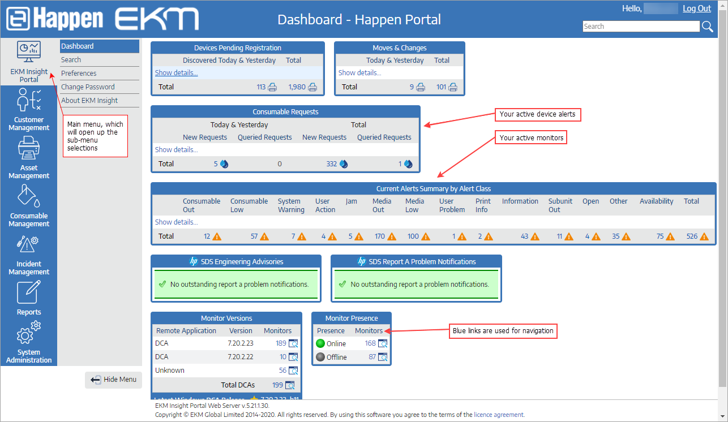Viewport: 728px width, 422px height.
Task: Click the view icon beside 189 monitors
Action: pyautogui.click(x=293, y=343)
